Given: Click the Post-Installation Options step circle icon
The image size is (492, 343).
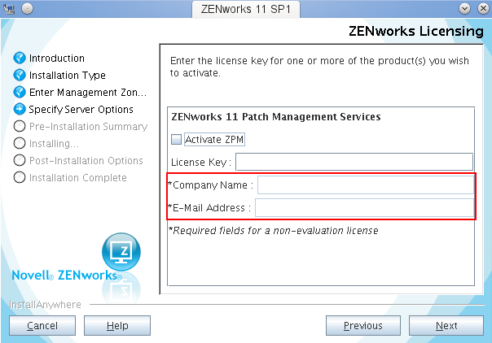Looking at the screenshot, I should click(x=20, y=161).
